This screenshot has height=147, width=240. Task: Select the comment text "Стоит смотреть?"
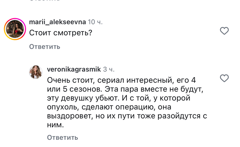point(61,33)
